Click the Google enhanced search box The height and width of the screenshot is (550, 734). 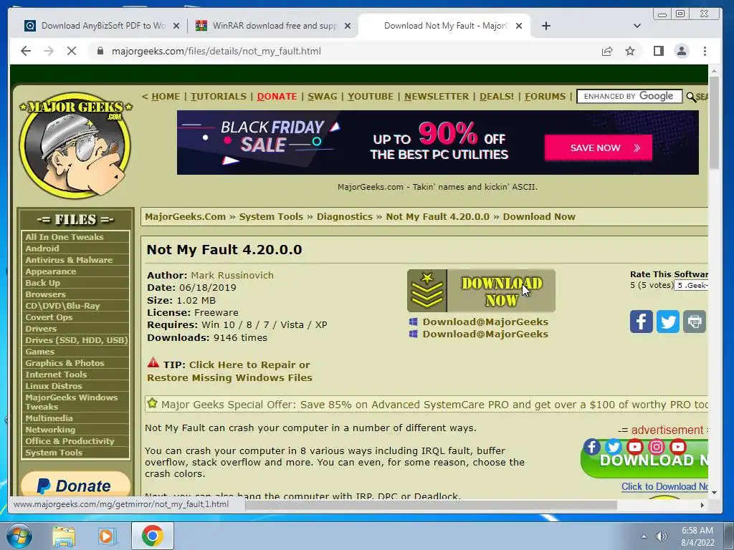click(x=629, y=97)
